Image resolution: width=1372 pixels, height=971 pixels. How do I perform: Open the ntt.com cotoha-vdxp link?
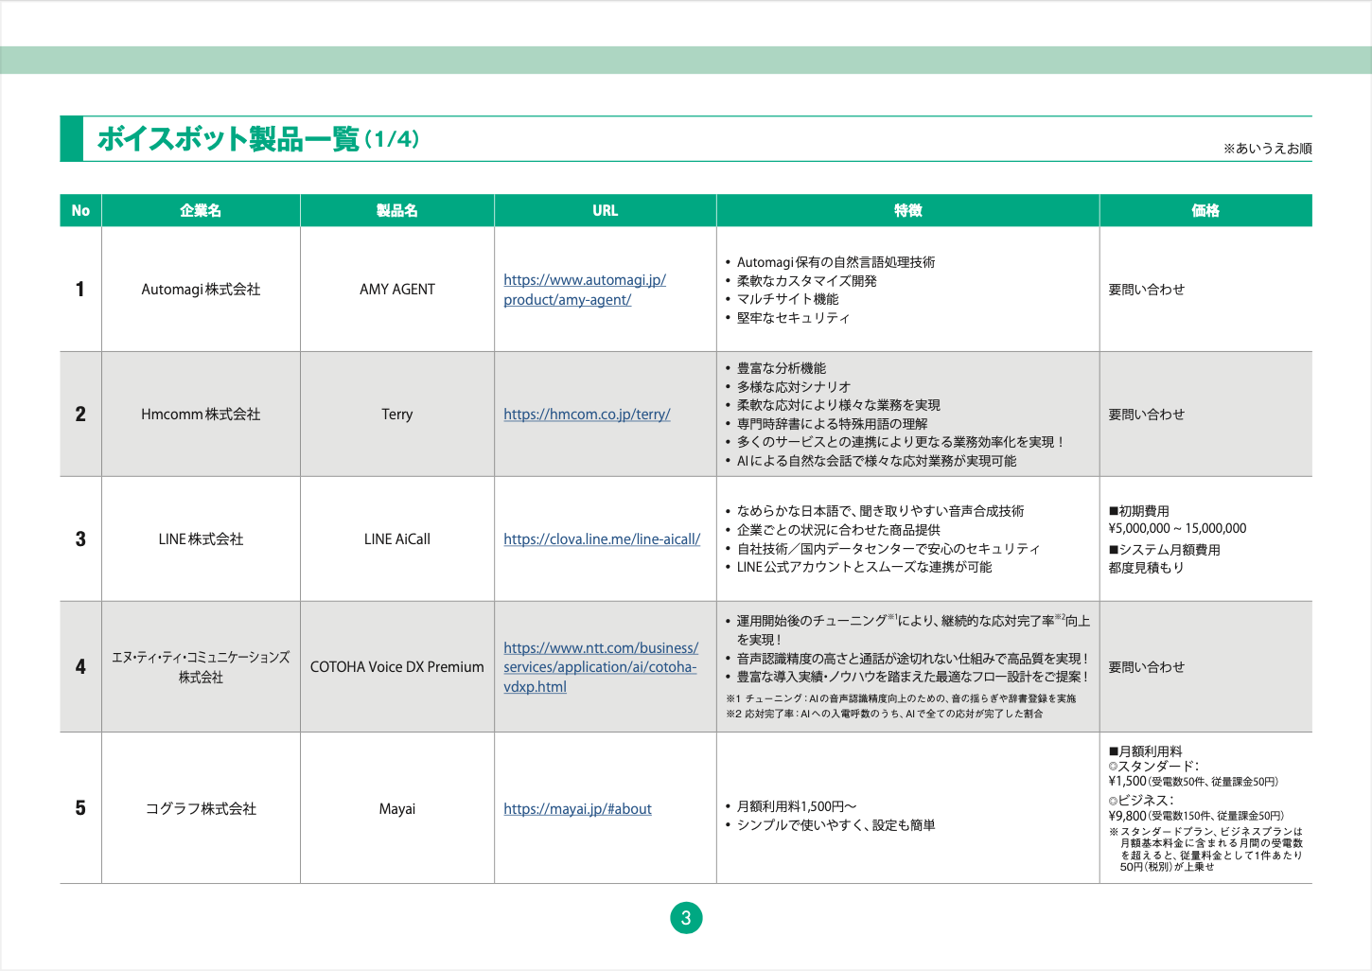(x=601, y=667)
